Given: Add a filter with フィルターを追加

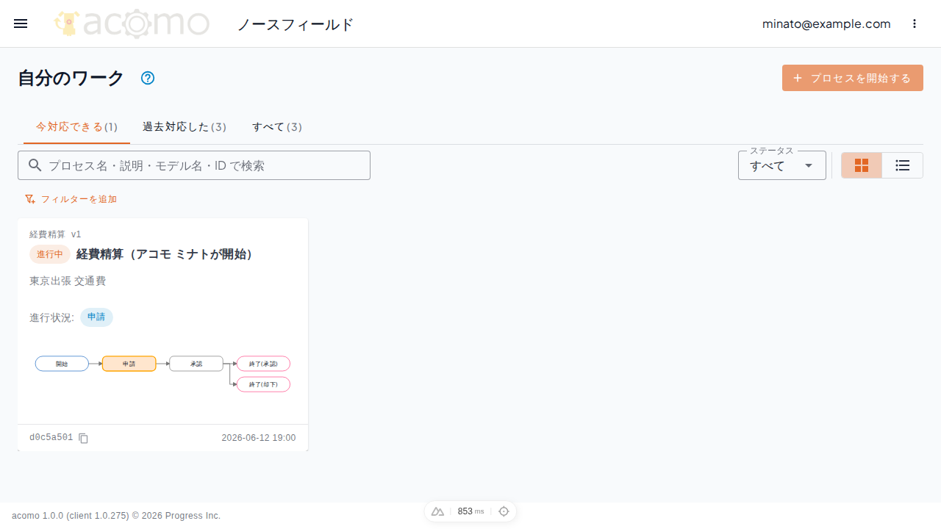Looking at the screenshot, I should click(x=71, y=199).
